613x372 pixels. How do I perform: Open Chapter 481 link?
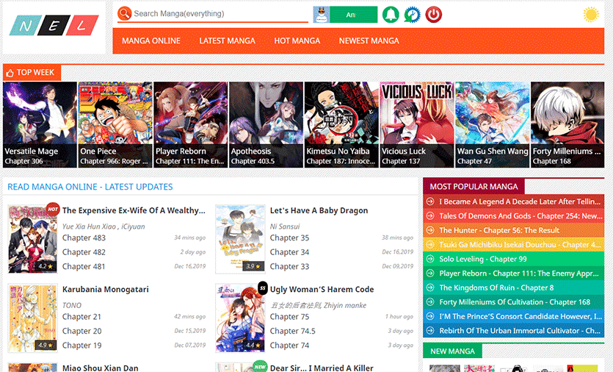[x=84, y=266]
